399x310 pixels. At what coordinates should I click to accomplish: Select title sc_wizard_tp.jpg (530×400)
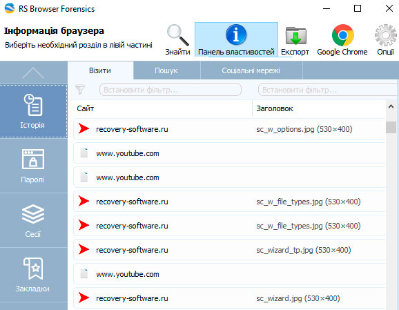click(304, 250)
